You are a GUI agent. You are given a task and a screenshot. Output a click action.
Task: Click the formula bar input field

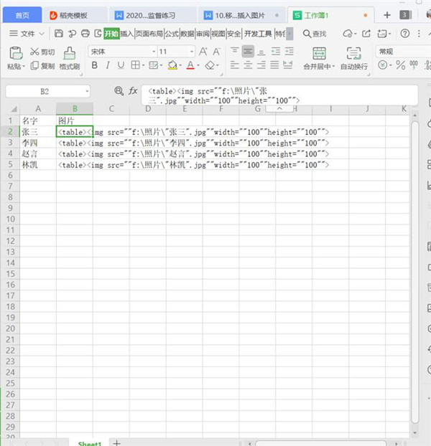tap(279, 95)
